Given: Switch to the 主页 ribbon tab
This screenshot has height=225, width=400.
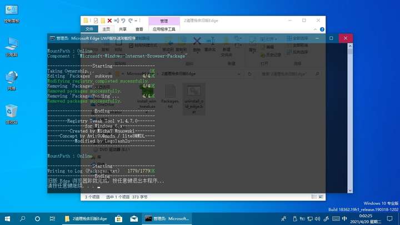Looking at the screenshot, I should pyautogui.click(x=106, y=29).
